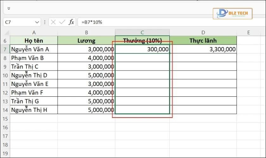
Task: Select column A header
Action: 34,33
